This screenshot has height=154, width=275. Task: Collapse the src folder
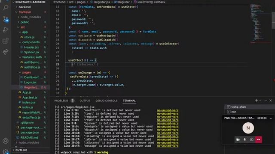pyautogui.click(x=22, y=27)
